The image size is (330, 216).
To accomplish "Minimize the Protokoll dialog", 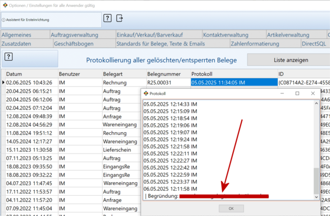I will pos(282,93).
